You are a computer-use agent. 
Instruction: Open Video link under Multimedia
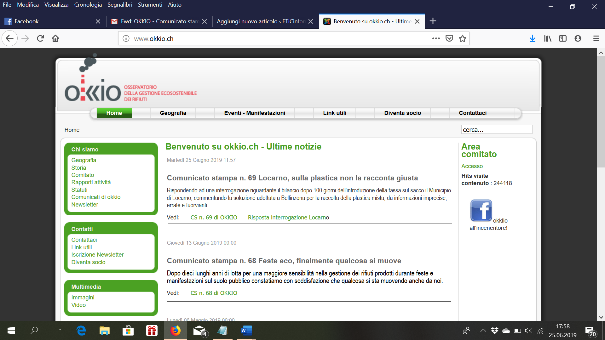[78, 305]
